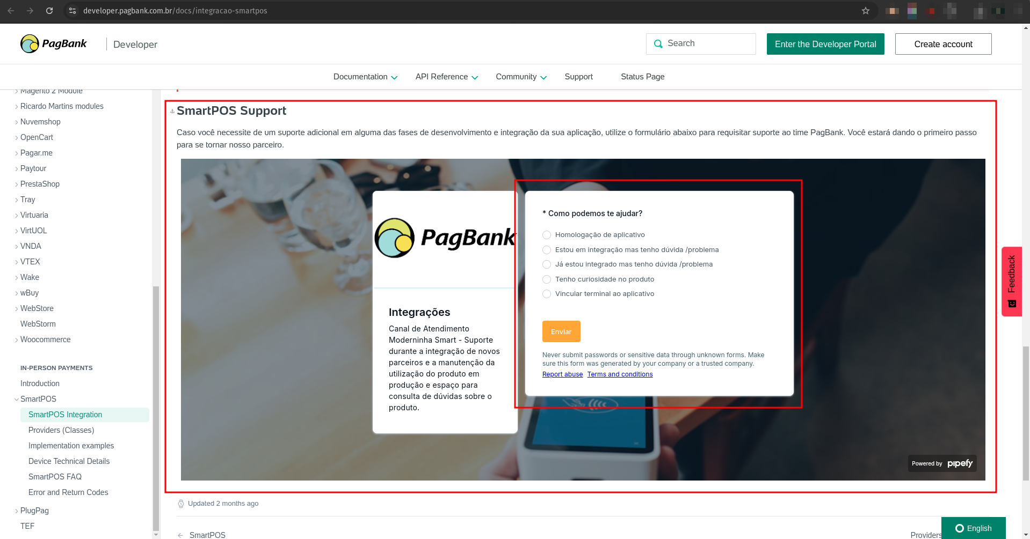Collapse the SmartPOS sidebar section
1030x539 pixels.
[17, 399]
